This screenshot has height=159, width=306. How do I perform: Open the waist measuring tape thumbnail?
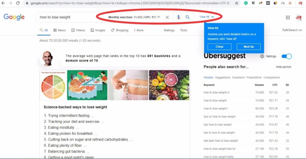coord(128,85)
